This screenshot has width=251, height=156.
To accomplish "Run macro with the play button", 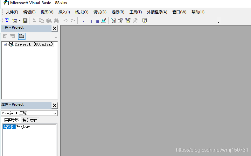I will (83, 21).
